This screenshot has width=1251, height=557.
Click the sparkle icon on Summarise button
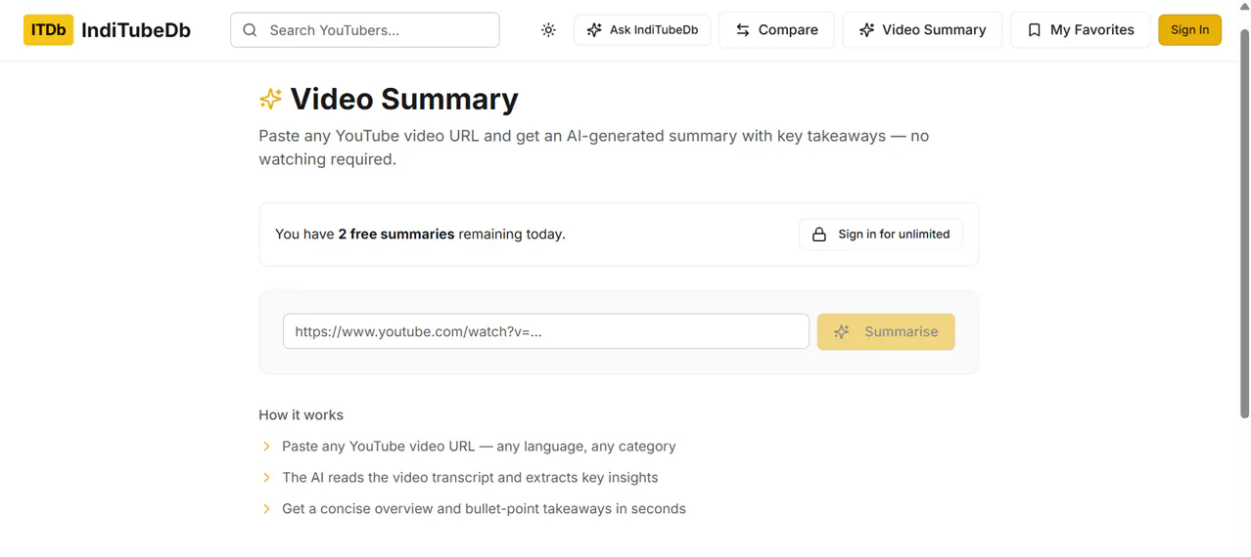842,331
